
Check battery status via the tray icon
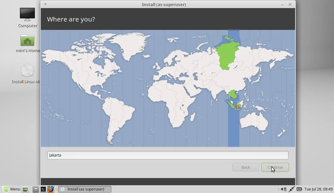(x=299, y=189)
